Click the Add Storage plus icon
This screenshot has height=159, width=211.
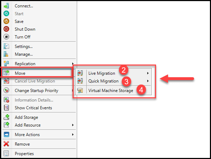pyautogui.click(x=6, y=117)
